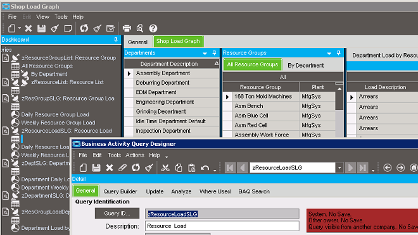Viewport: 418px width, 235px height.
Task: Open Actions menu in BAQ Designer
Action: [135, 155]
